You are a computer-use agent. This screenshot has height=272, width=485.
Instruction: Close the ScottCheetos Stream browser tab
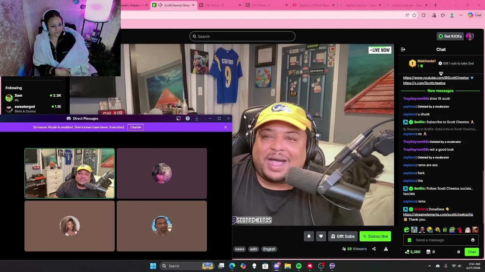(194, 5)
